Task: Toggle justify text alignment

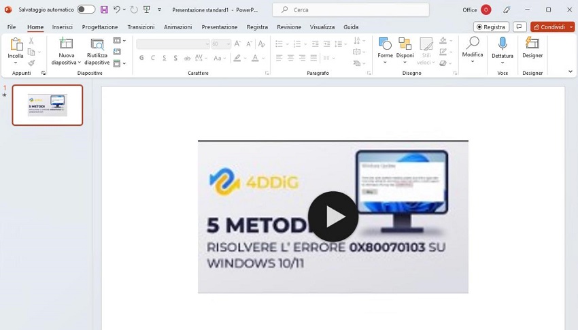Action: [313, 58]
